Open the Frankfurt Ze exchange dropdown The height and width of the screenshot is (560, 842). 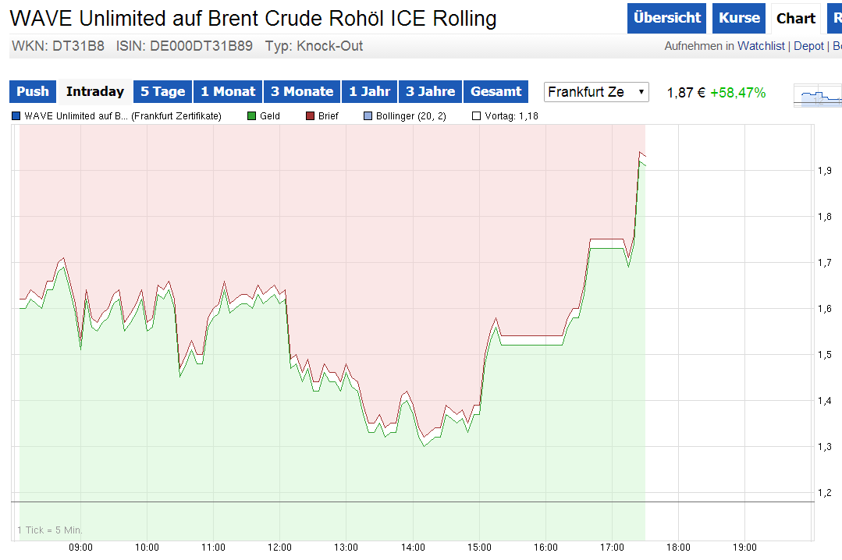click(596, 92)
